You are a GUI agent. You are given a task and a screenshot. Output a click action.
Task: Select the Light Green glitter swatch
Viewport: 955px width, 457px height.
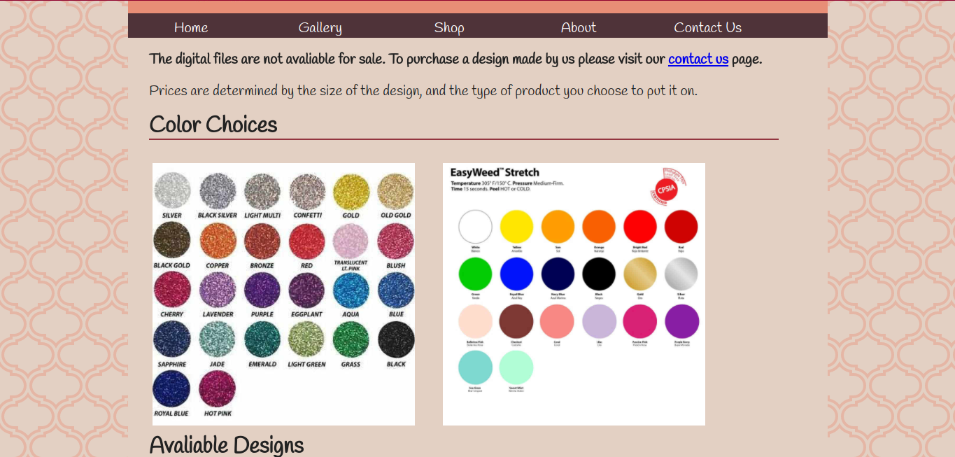pos(307,339)
